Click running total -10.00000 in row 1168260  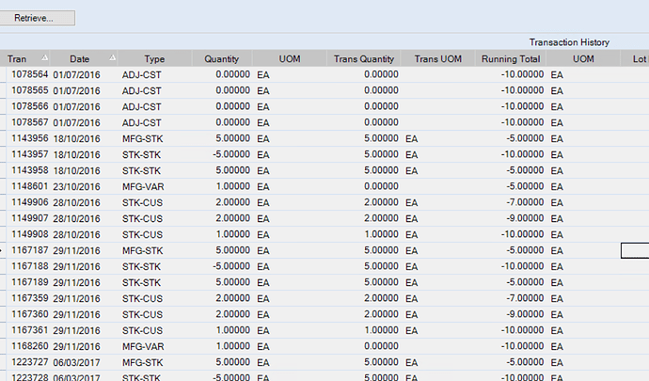[522, 346]
